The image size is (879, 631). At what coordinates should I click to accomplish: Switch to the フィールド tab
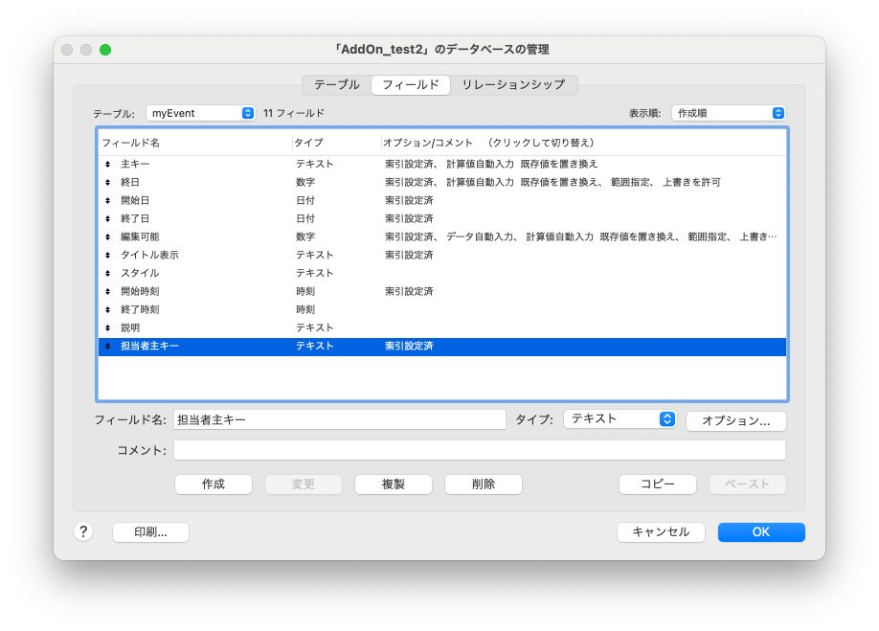tap(411, 84)
